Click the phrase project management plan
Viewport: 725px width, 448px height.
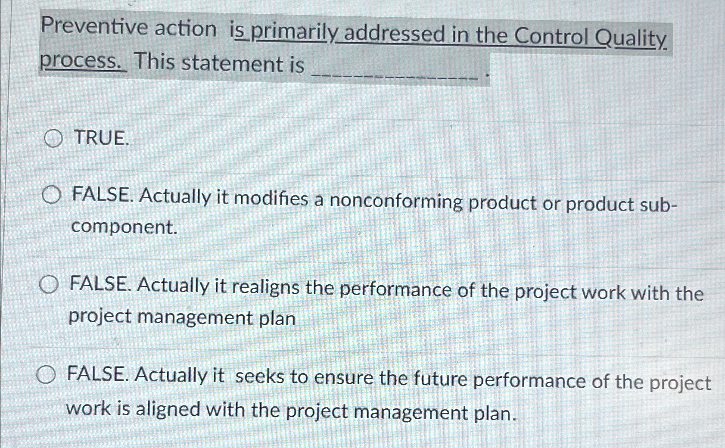point(181,318)
